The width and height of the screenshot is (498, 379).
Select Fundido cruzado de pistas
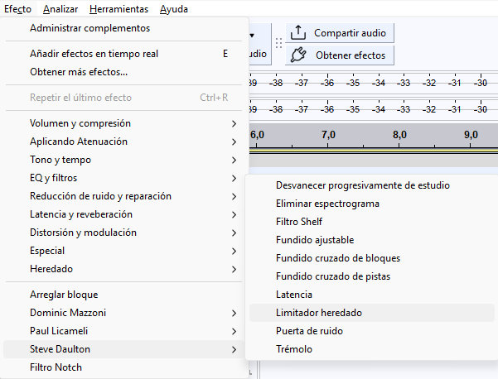(x=332, y=276)
